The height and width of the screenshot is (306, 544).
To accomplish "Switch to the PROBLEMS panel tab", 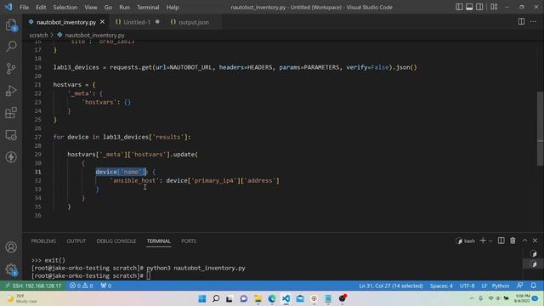I will 43,241.
